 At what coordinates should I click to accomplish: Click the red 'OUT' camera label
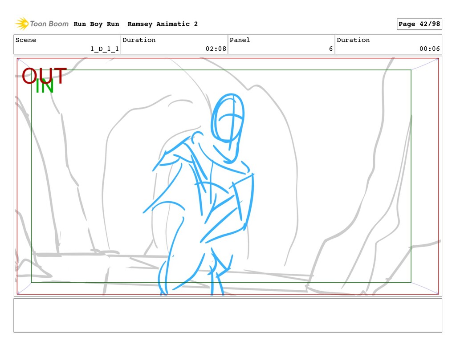44,75
